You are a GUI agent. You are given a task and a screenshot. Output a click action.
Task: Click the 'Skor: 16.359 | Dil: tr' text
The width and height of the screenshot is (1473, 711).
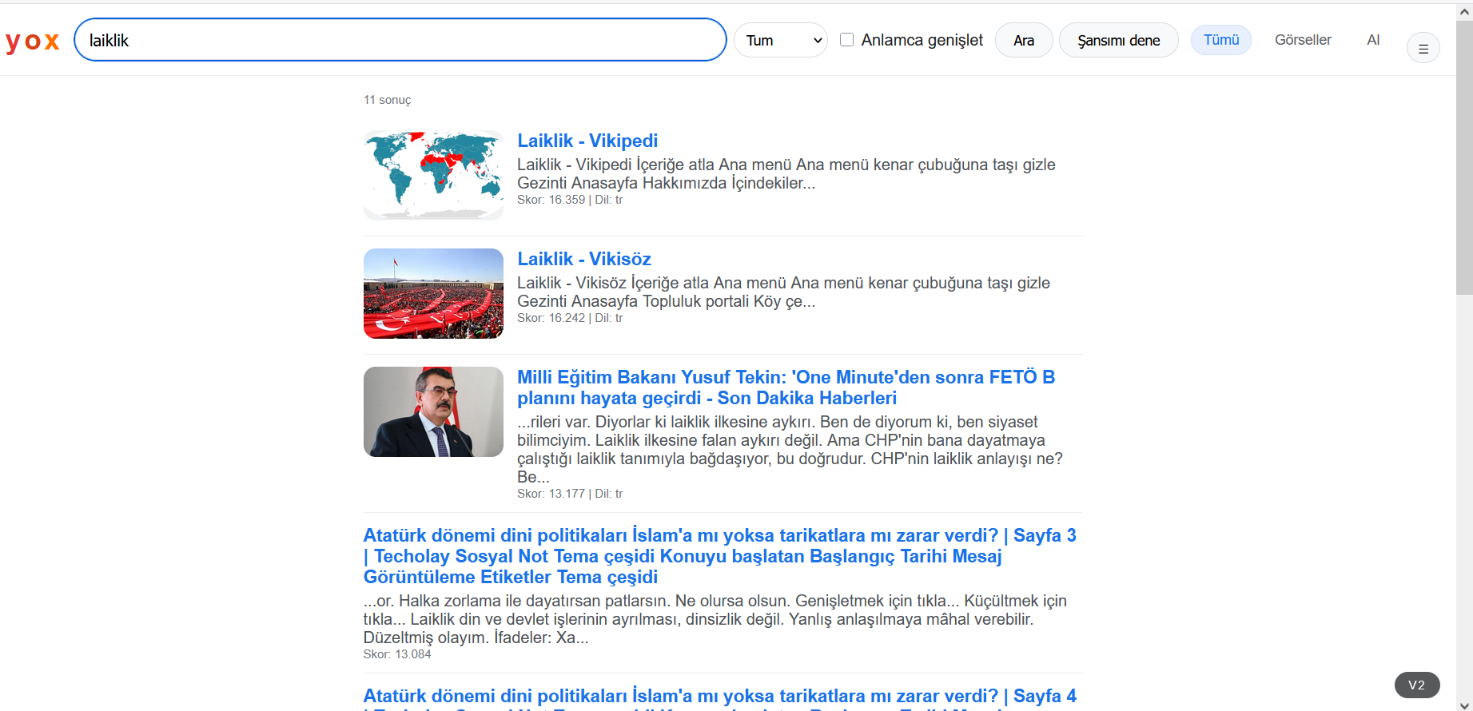click(570, 200)
